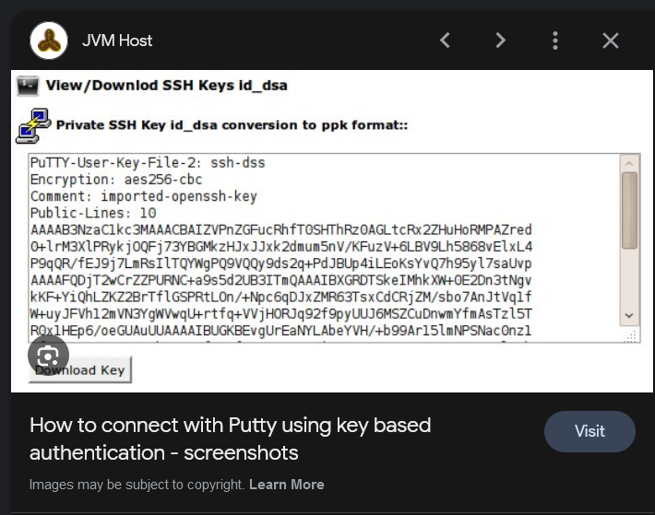Go to next image with right chevron
The image size is (655, 515).
500,41
